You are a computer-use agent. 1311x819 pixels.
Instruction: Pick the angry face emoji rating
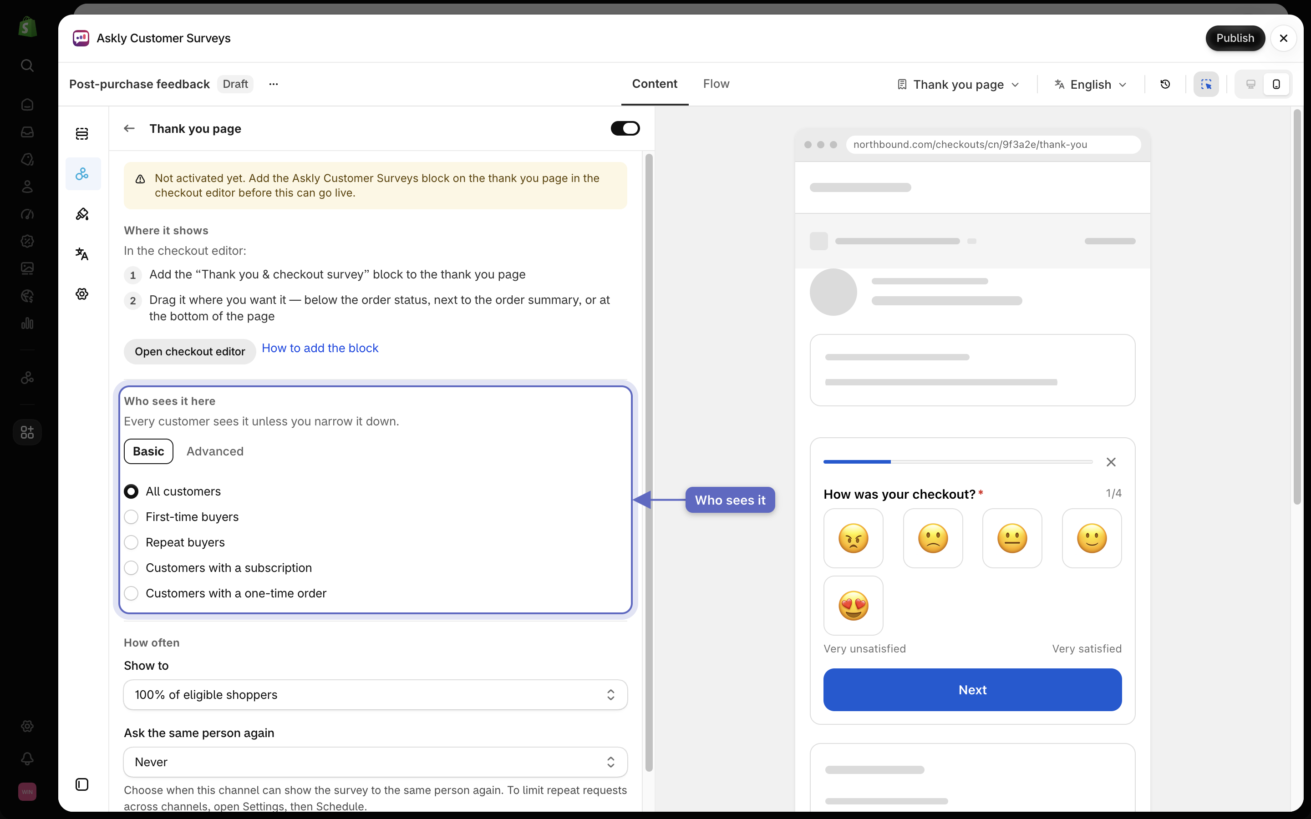click(853, 538)
